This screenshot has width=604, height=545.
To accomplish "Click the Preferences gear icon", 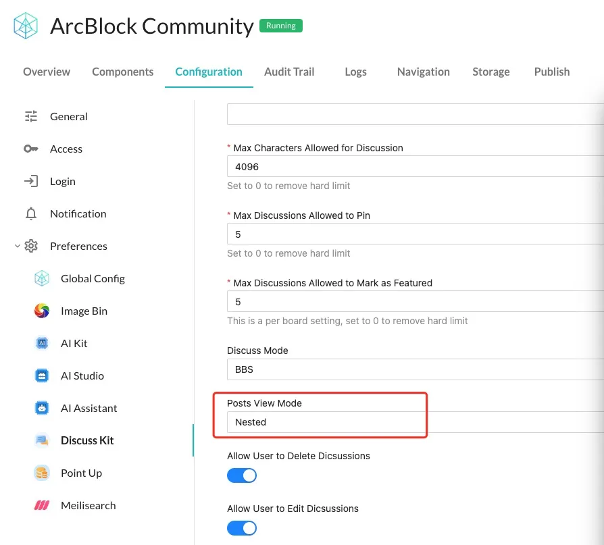I will point(31,246).
